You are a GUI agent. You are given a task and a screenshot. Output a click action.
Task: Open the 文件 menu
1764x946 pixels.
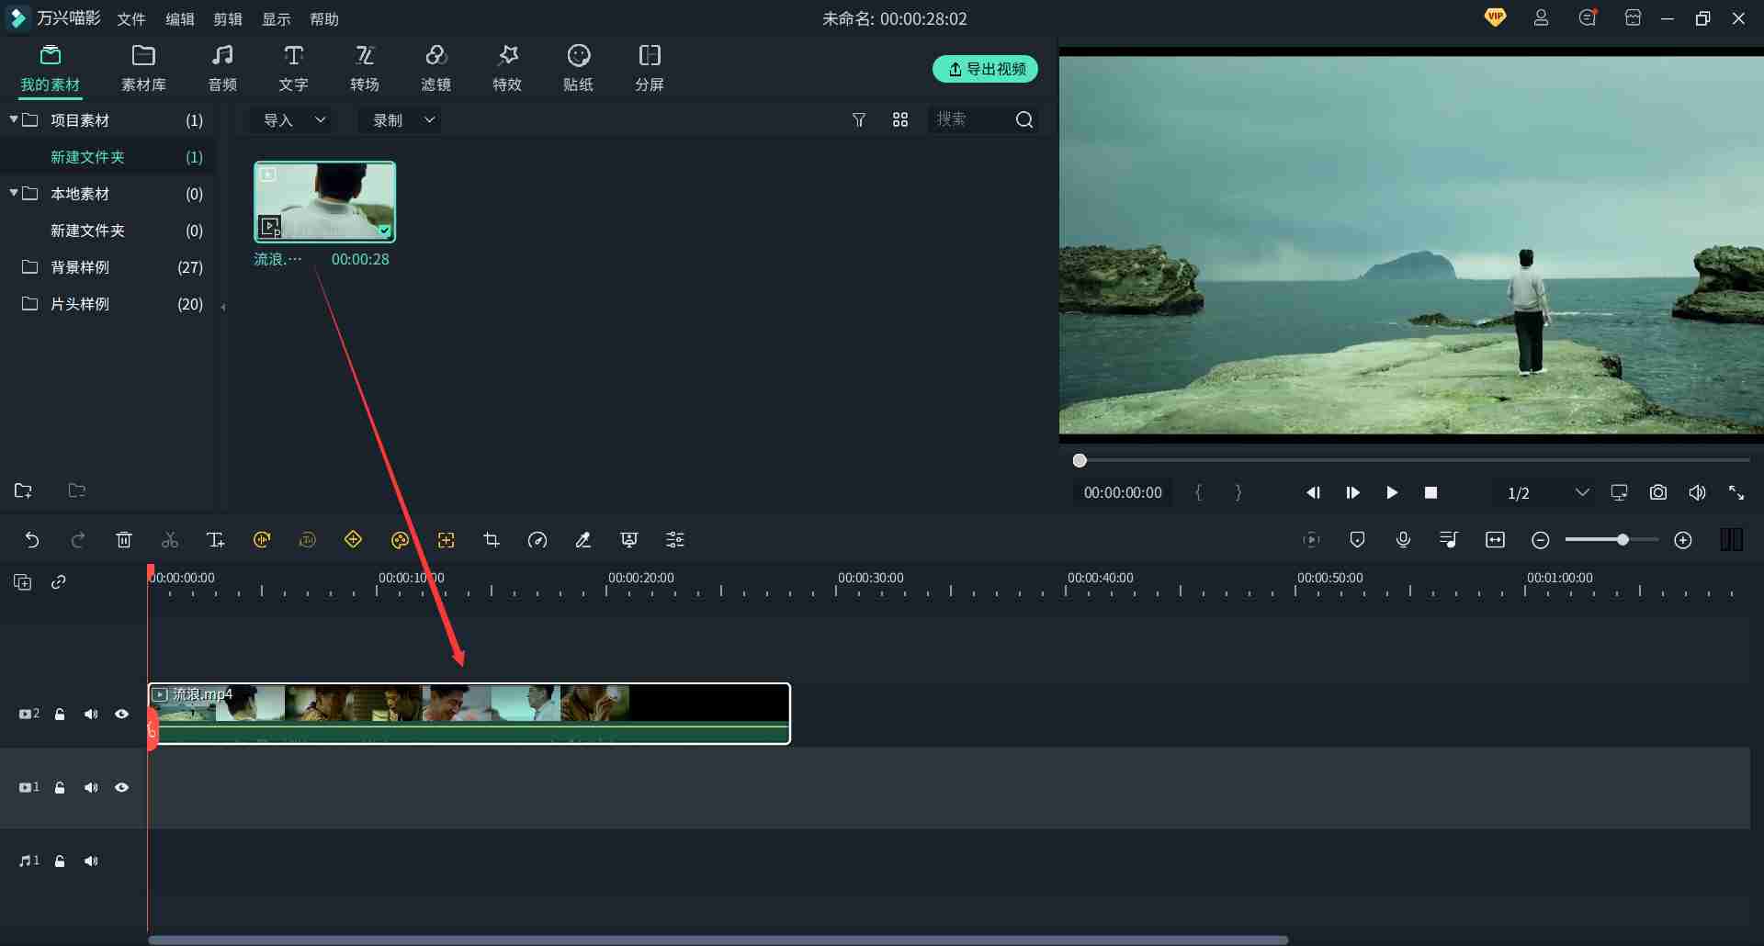[131, 18]
